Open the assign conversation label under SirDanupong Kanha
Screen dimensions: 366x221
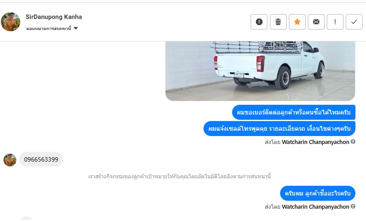48,29
